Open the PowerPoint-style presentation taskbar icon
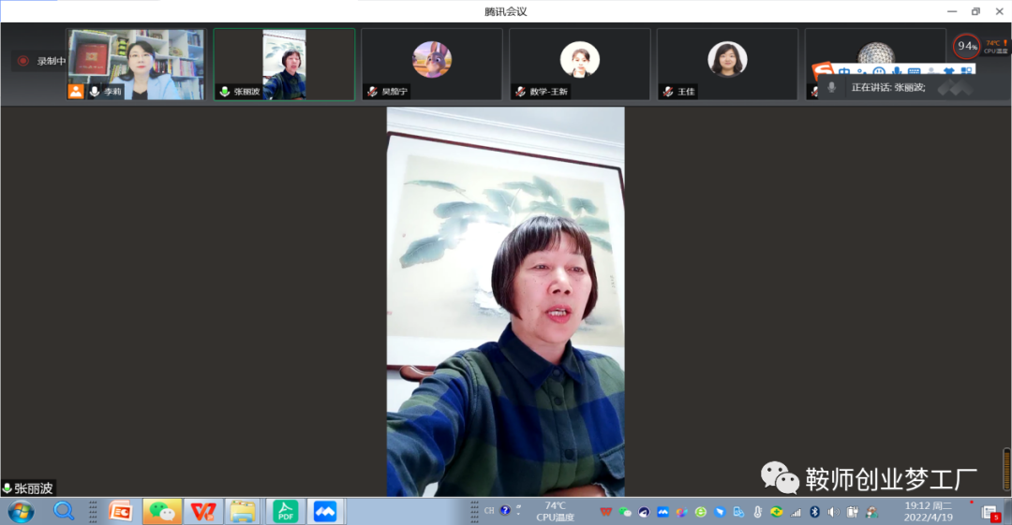The image size is (1012, 525). click(121, 512)
